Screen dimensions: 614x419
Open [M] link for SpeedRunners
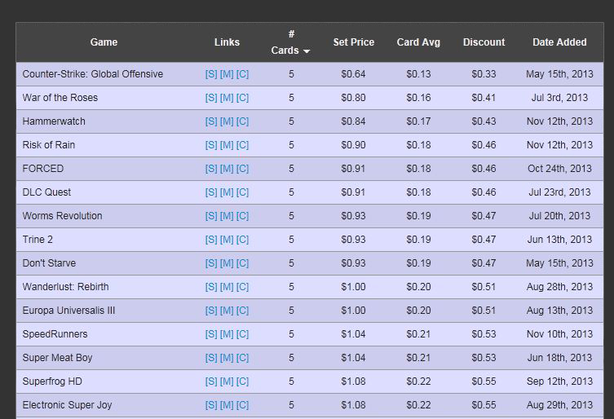point(227,334)
